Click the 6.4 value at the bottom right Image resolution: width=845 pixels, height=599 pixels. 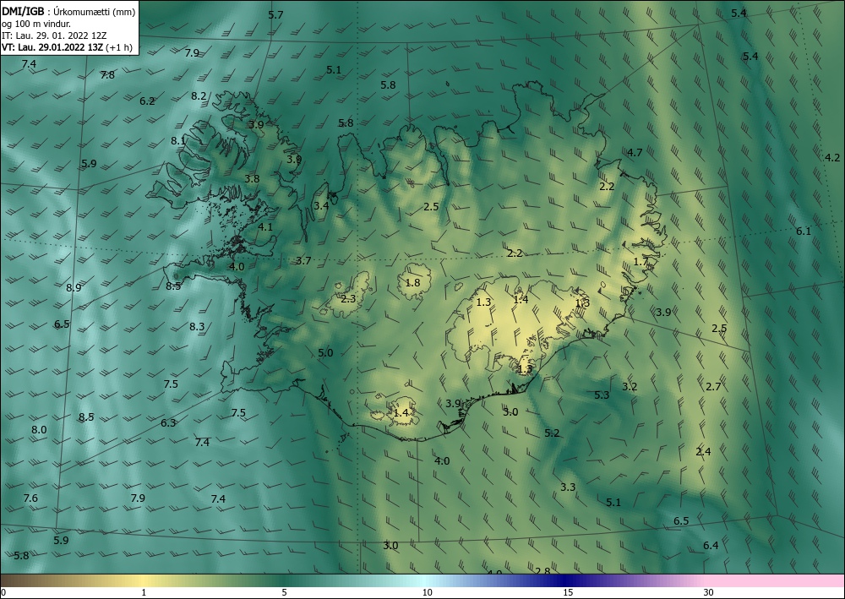pyautogui.click(x=711, y=546)
